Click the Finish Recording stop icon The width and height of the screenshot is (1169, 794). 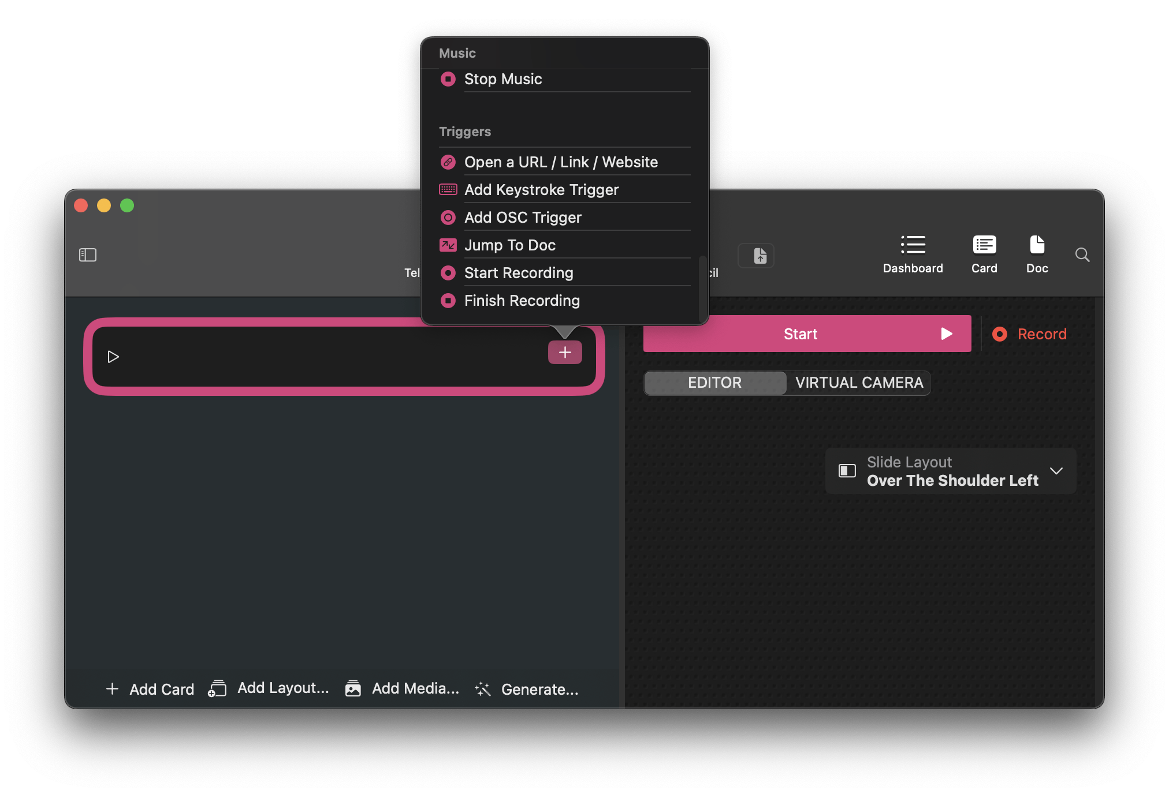coord(448,301)
